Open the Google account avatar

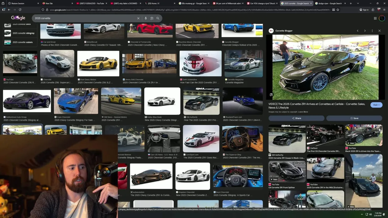coord(382,18)
